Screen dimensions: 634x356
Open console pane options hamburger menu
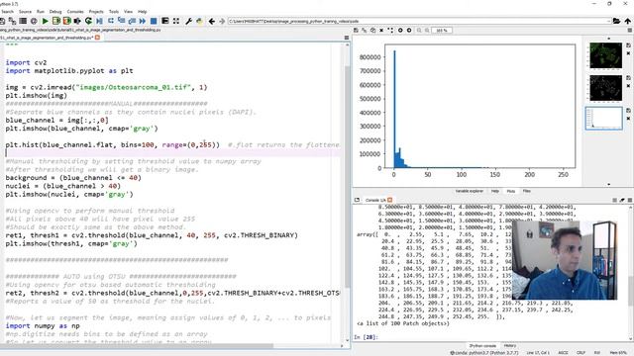(630, 200)
